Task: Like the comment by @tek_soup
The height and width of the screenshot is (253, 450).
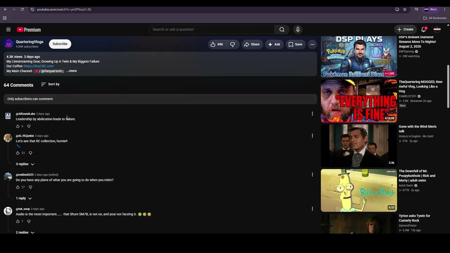Action: click(18, 221)
